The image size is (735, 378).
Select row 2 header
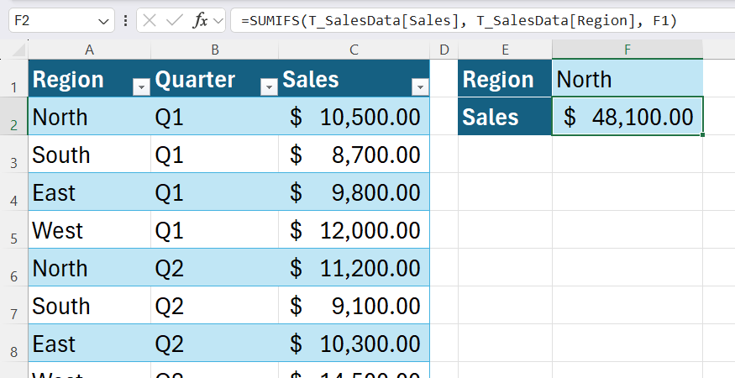click(14, 116)
